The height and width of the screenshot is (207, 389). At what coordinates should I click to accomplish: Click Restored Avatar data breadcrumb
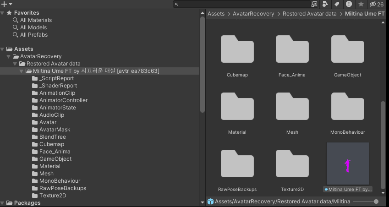[x=310, y=14]
